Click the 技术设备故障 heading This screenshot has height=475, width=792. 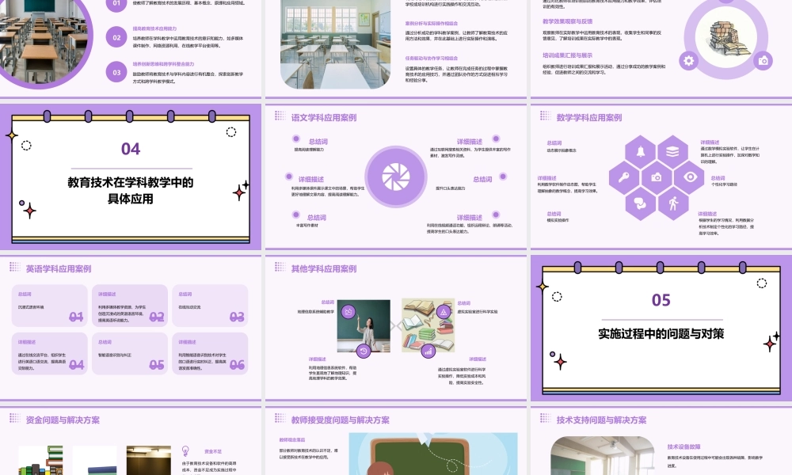[x=683, y=446]
